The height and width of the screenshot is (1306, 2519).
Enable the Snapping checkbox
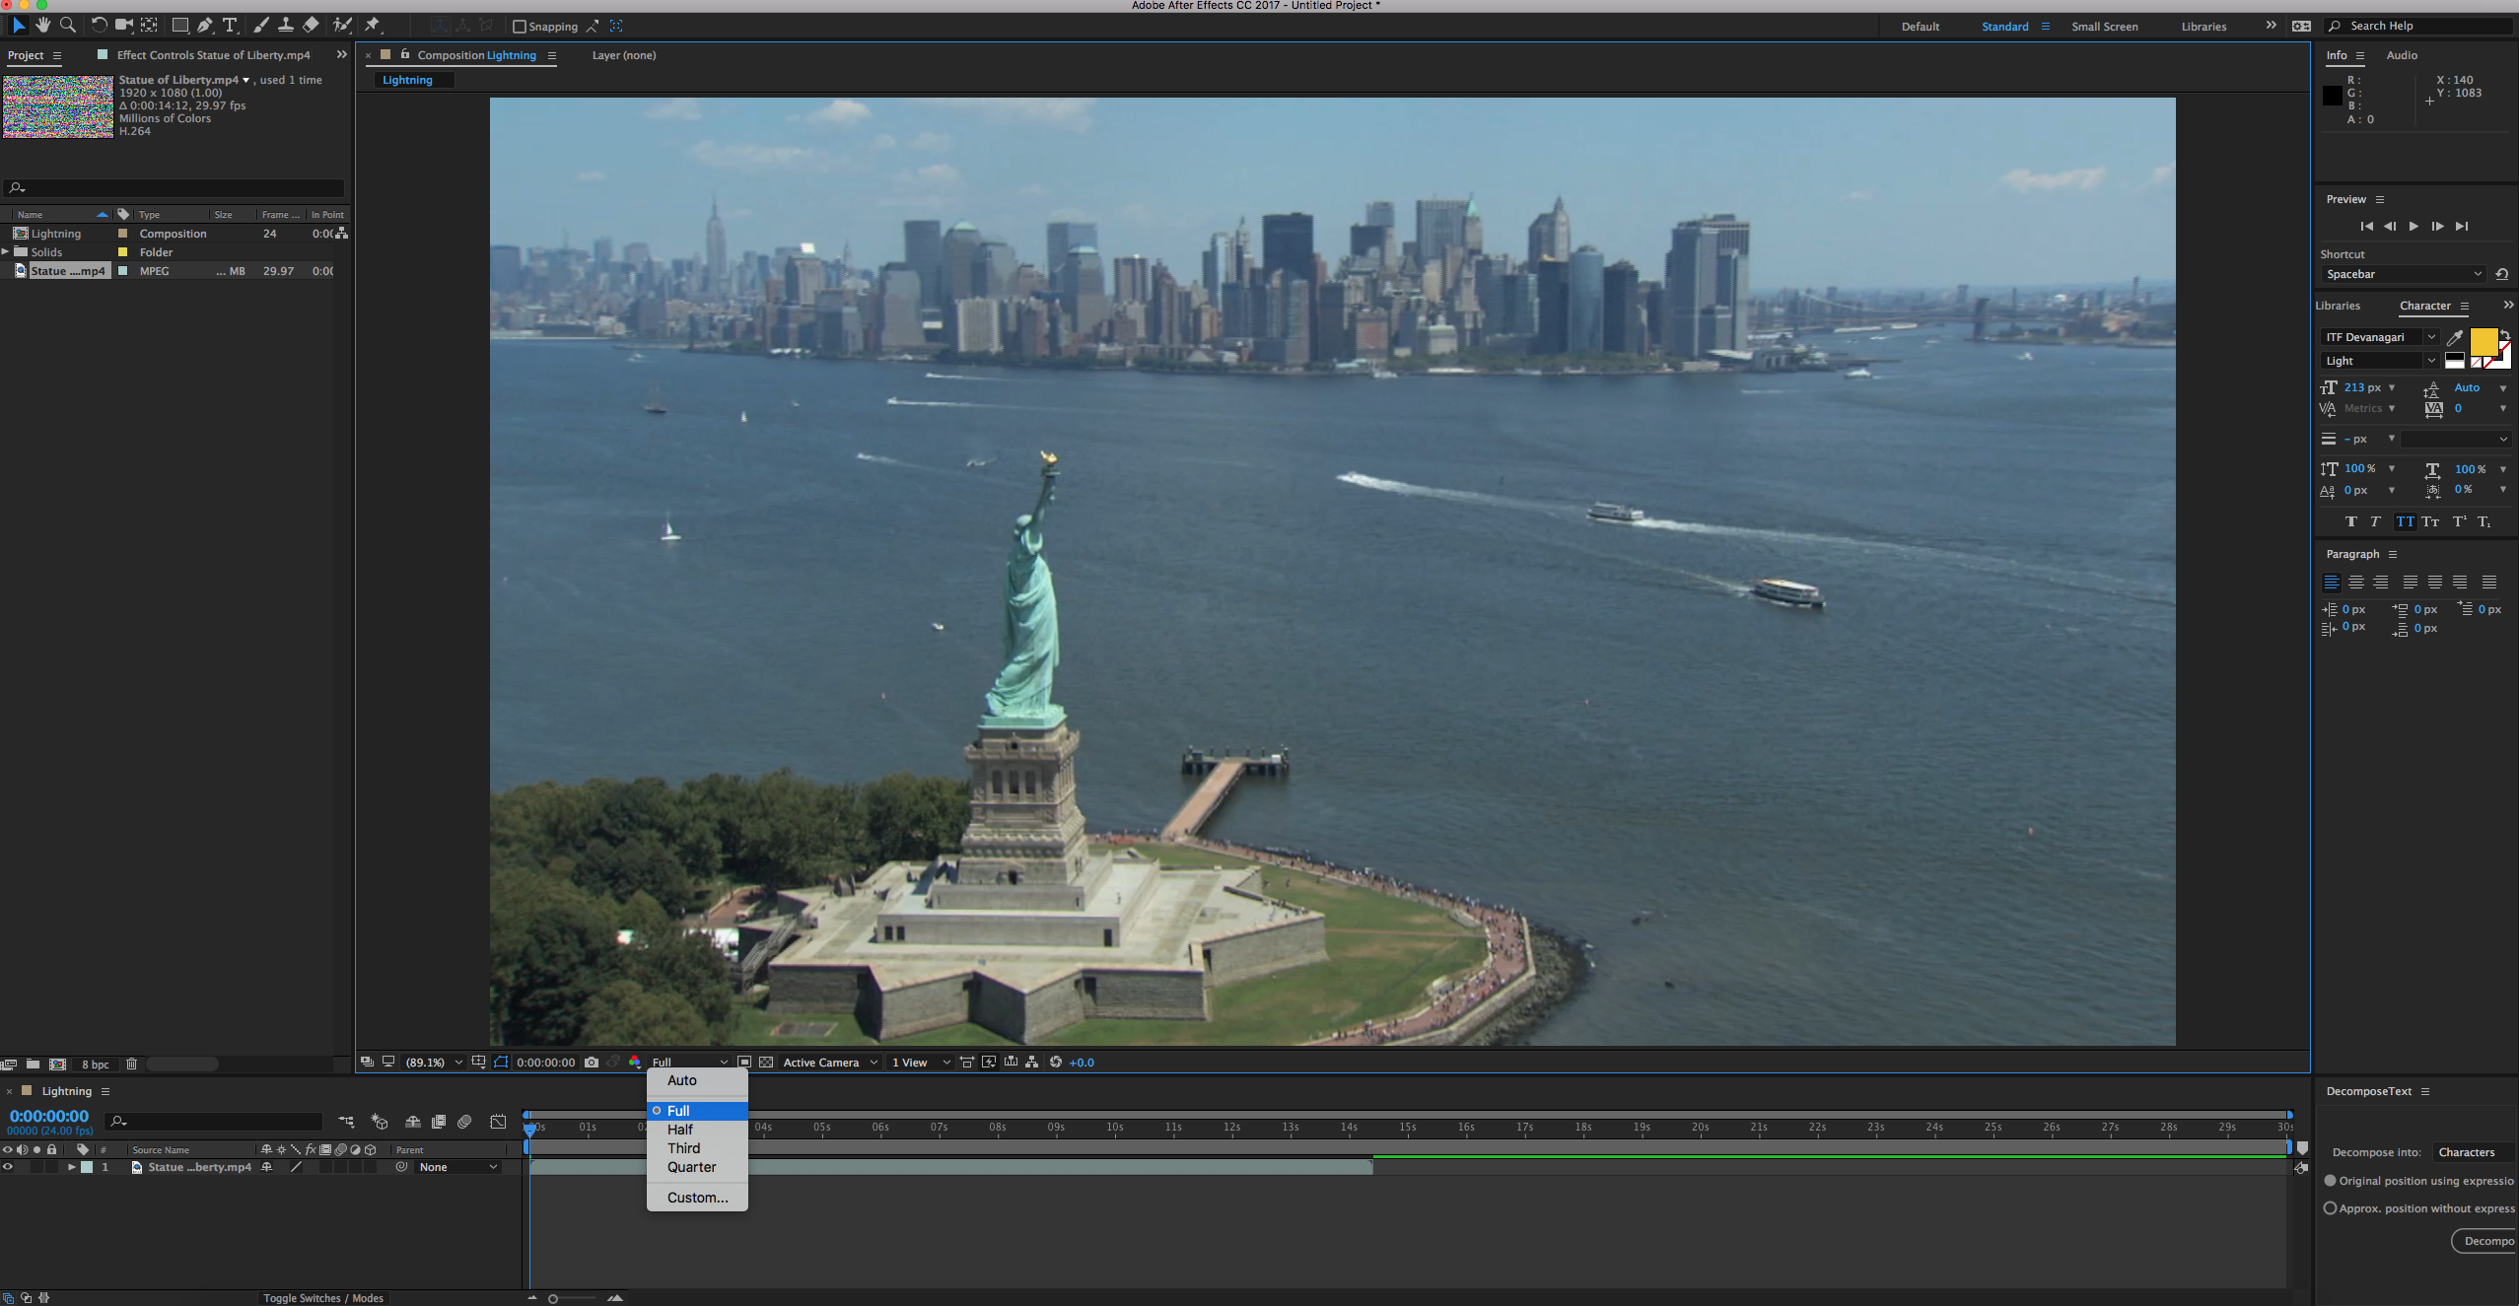pos(520,27)
